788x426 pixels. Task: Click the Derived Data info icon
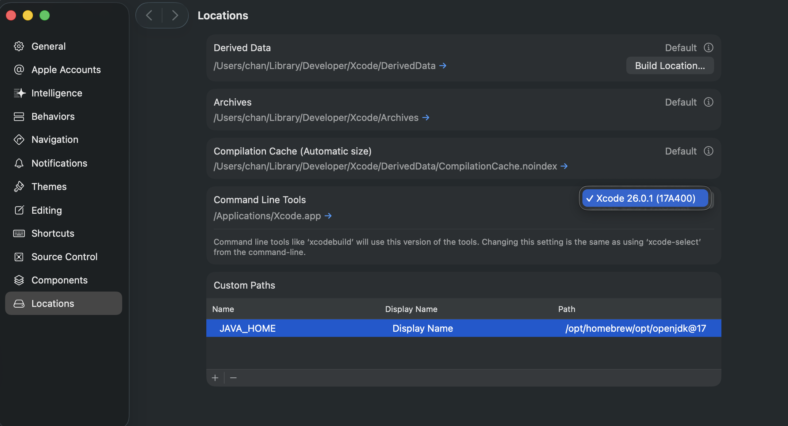(708, 47)
